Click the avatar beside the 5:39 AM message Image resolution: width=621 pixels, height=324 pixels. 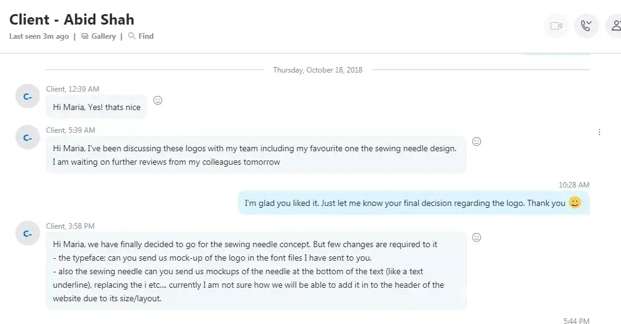pyautogui.click(x=27, y=138)
